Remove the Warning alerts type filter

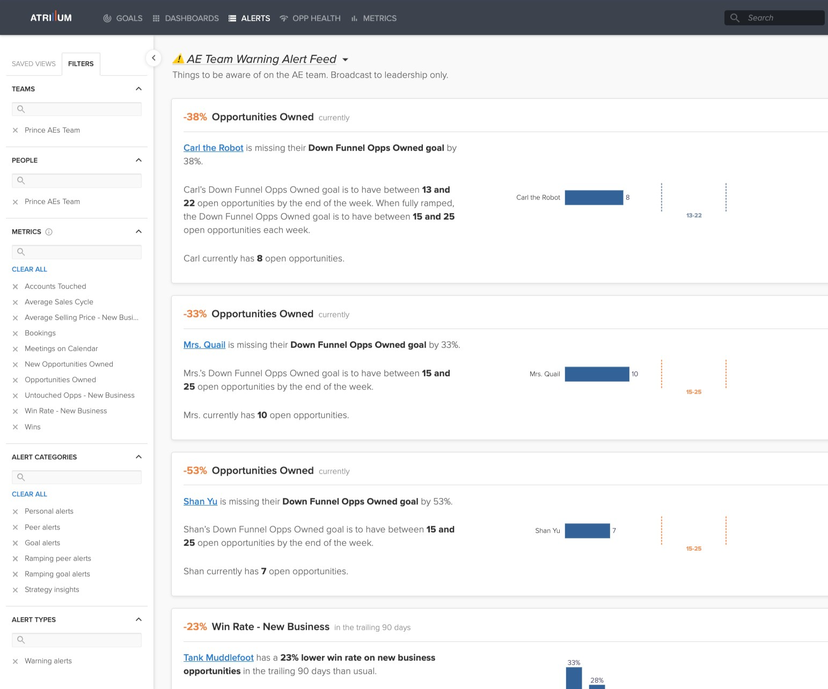[15, 661]
